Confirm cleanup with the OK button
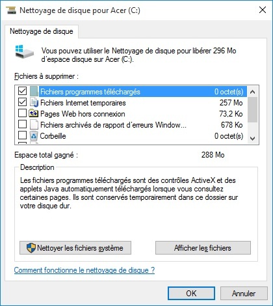The width and height of the screenshot is (273, 306). 191,294
